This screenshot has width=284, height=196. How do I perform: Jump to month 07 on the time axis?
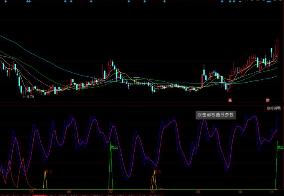pos(110,192)
